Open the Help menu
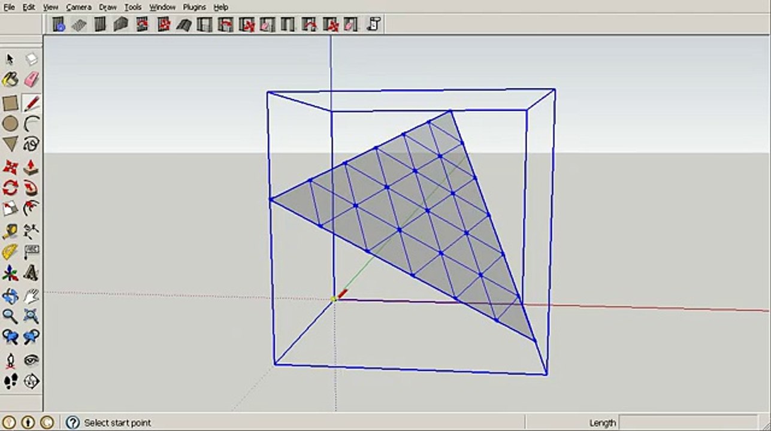The width and height of the screenshot is (771, 431). 221,7
